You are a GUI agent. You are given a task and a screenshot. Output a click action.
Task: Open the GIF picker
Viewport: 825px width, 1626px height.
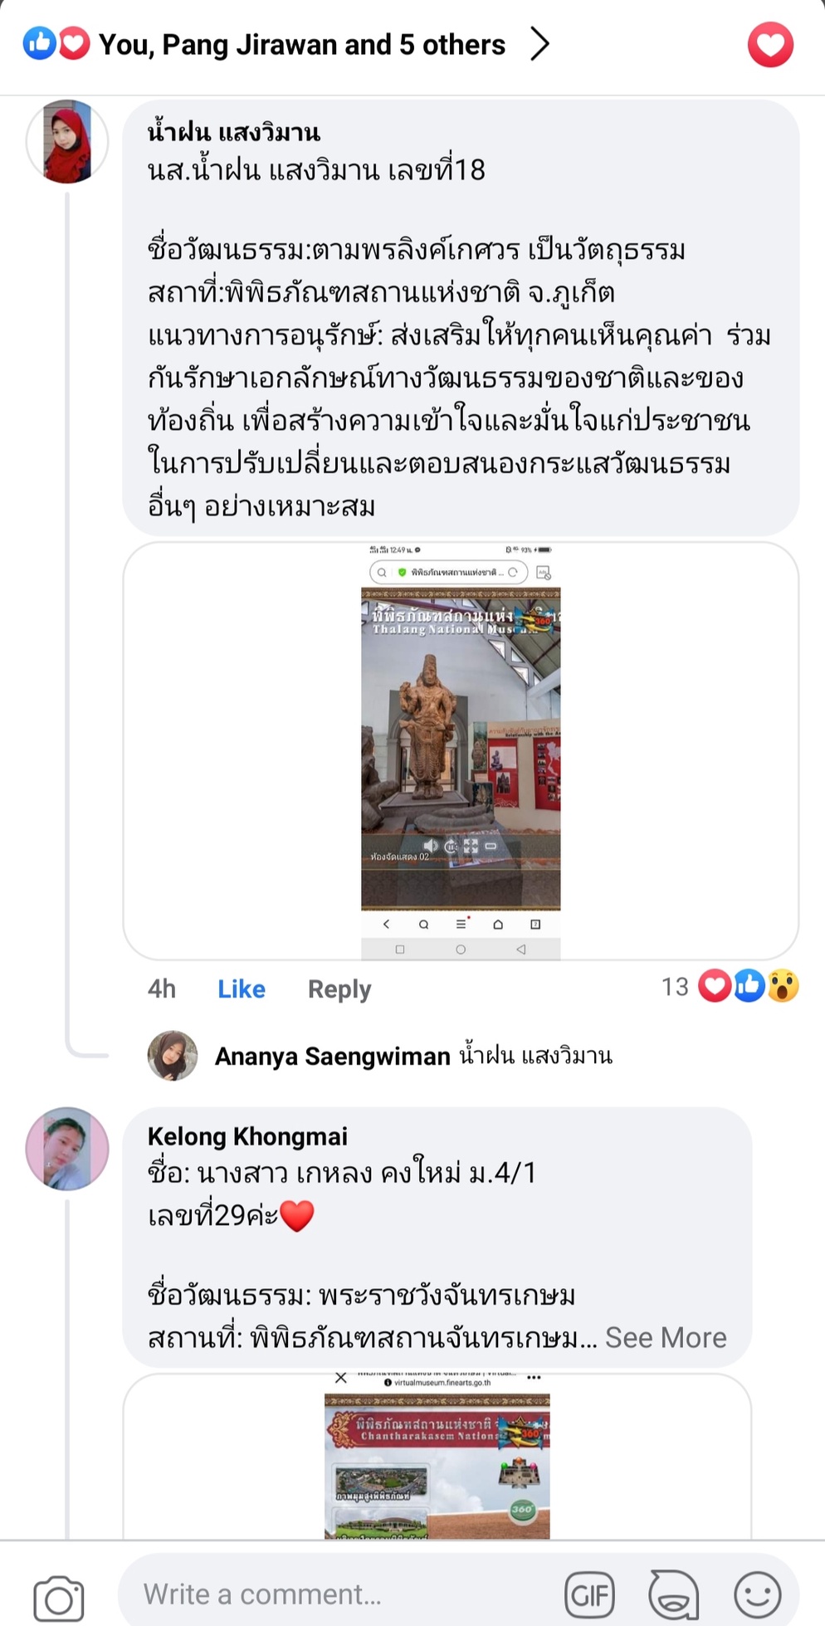(x=589, y=1594)
